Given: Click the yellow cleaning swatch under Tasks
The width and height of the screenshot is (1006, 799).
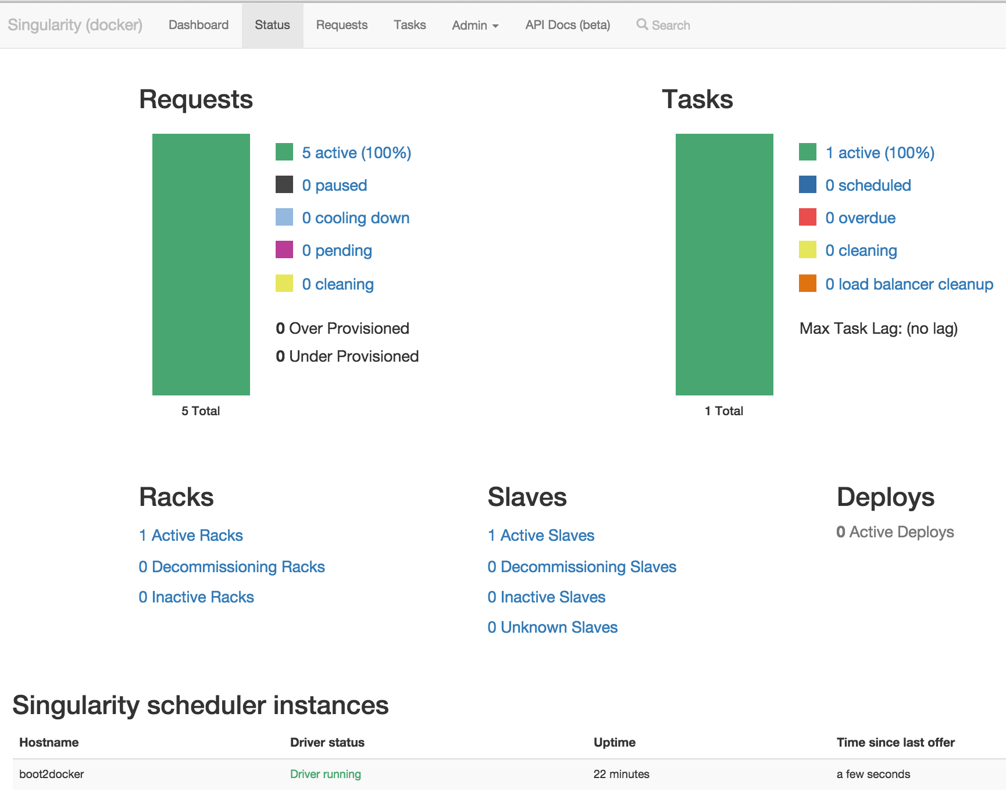Looking at the screenshot, I should pyautogui.click(x=808, y=249).
